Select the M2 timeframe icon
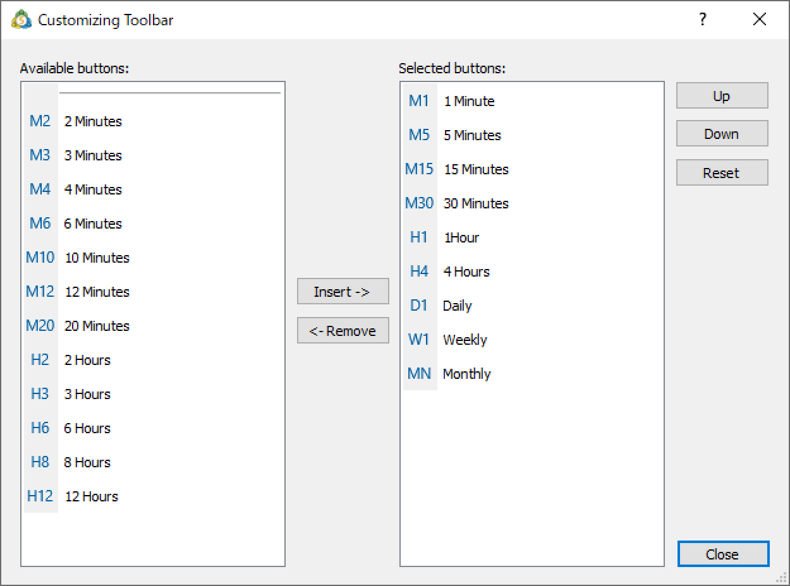 40,121
